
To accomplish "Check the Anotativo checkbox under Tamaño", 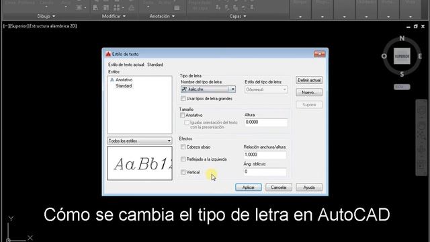I will click(183, 115).
